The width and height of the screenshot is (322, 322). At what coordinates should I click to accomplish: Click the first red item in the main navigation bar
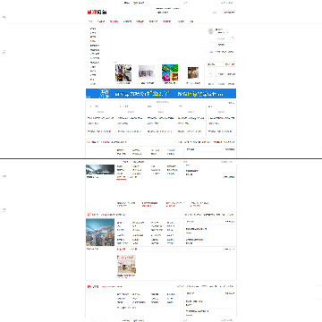[x=101, y=21]
